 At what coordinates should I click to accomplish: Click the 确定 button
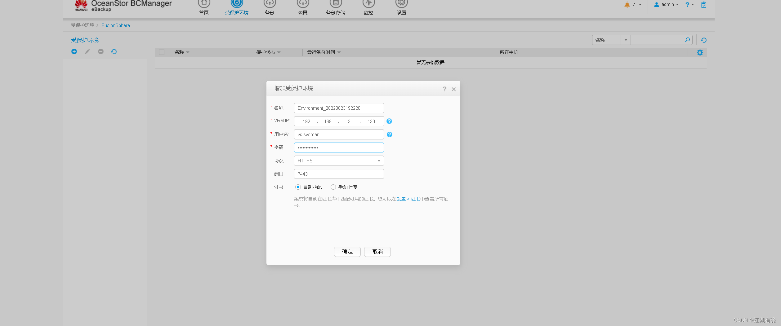347,252
